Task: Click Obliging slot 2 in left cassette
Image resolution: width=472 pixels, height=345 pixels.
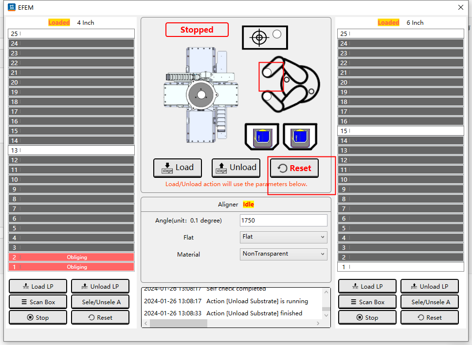Action: coord(71,257)
